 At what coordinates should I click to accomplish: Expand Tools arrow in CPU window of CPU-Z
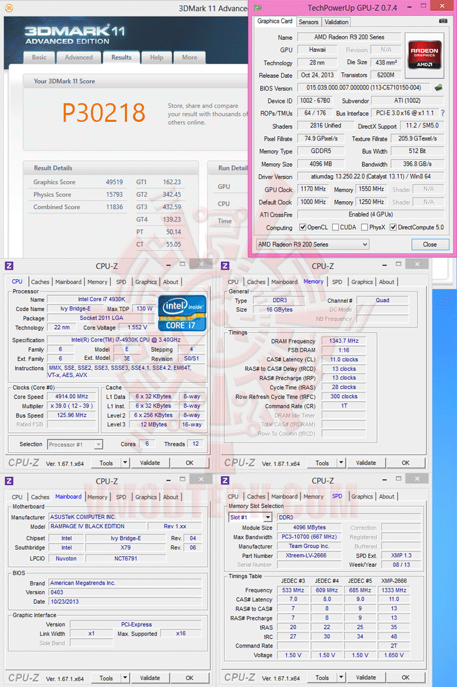(x=125, y=463)
